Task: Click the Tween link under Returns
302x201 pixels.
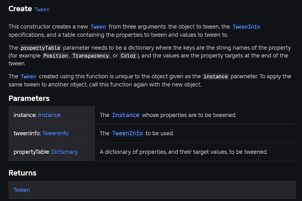Action: 21,190
